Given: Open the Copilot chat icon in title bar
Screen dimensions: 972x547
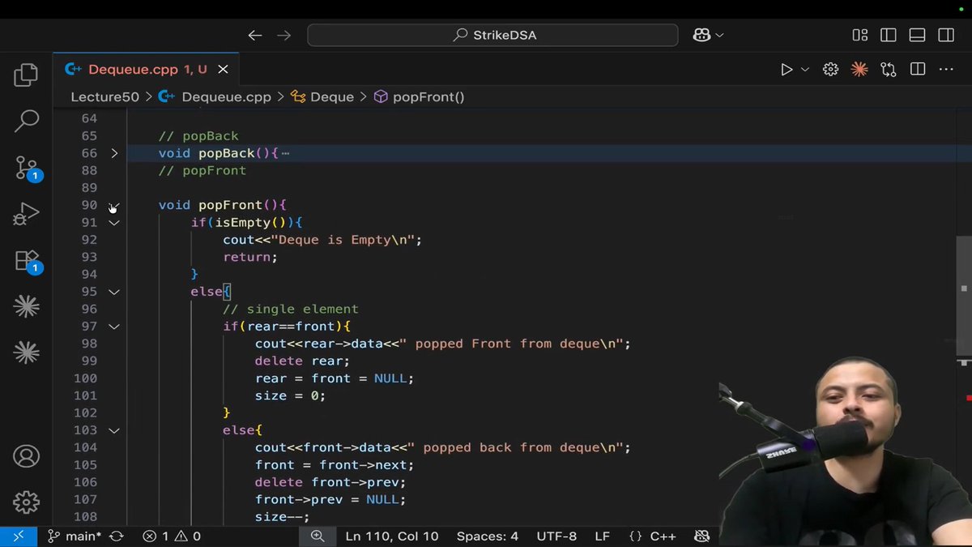Looking at the screenshot, I should point(701,35).
